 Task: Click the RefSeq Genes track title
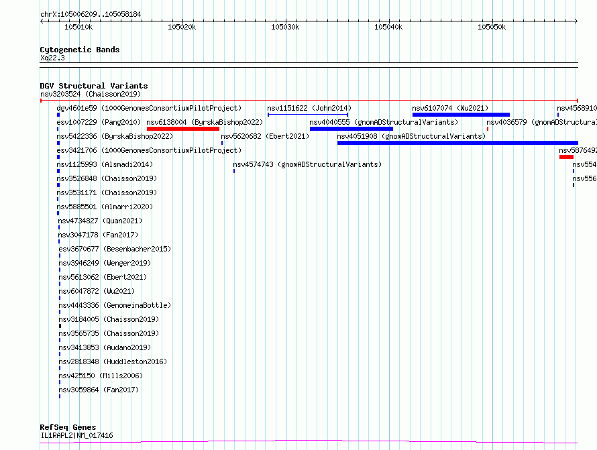68,427
